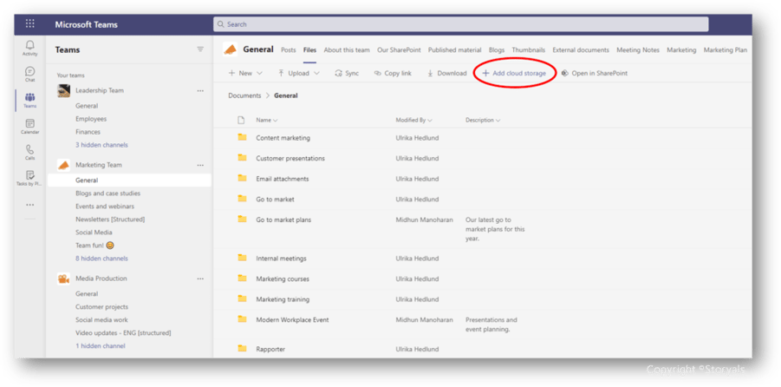Viewport: 781px width, 387px height.
Task: Click the Sync toolbar button
Action: (347, 73)
